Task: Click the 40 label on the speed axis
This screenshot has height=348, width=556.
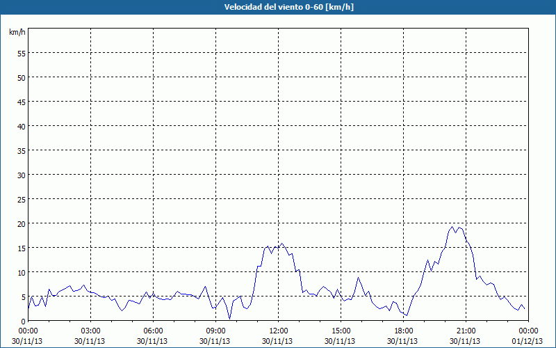Action: coord(22,126)
